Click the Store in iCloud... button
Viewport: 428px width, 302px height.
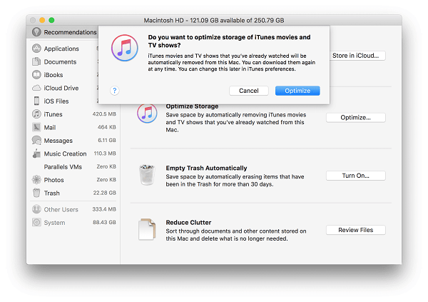click(357, 56)
